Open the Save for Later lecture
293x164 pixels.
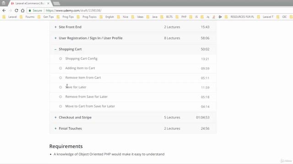tap(76, 87)
